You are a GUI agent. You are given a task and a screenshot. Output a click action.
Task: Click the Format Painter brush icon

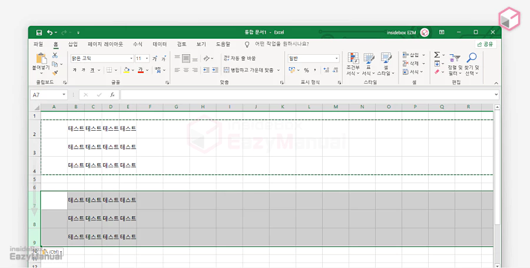click(x=55, y=72)
